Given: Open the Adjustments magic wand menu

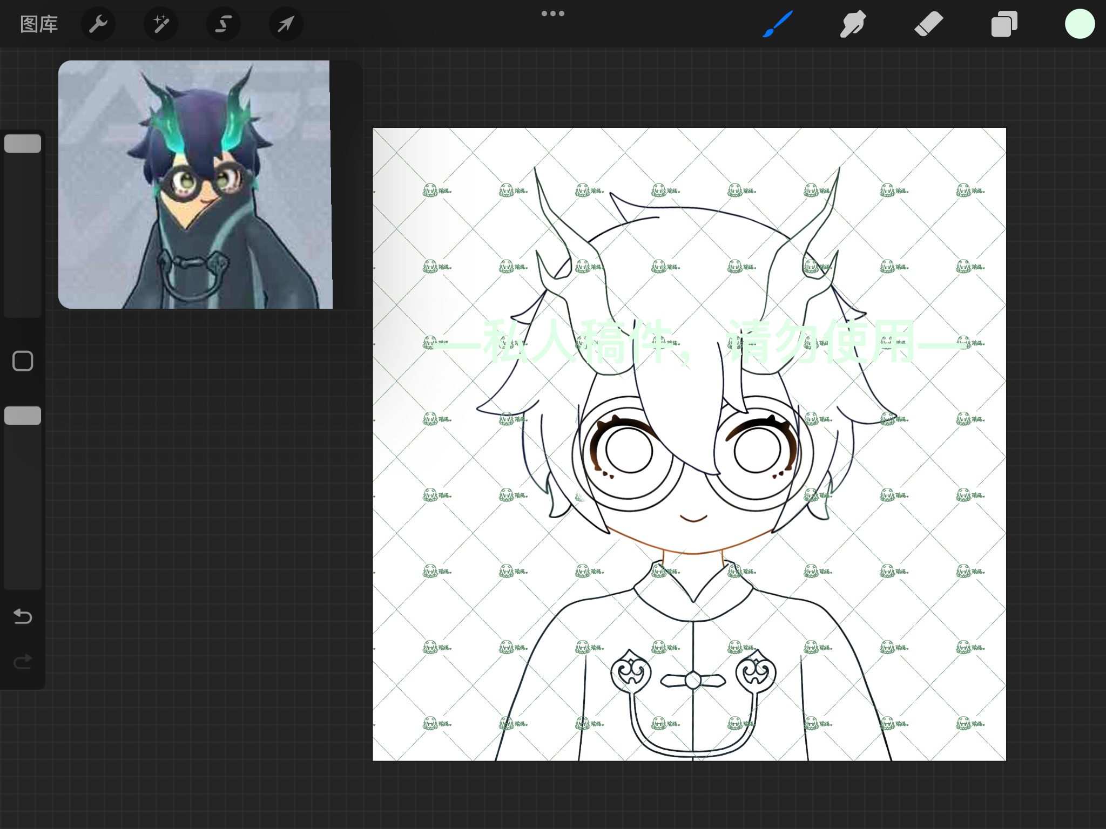Looking at the screenshot, I should point(161,24).
